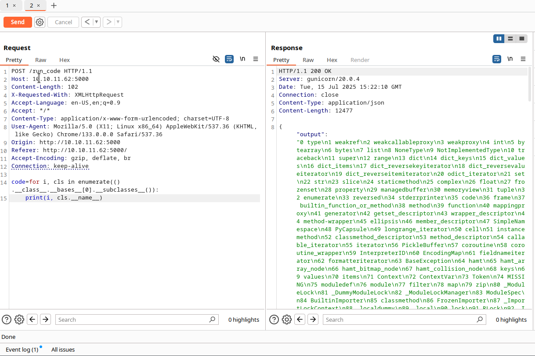535x356 pixels.
Task: Toggle word wrap icon in Request panel
Action: 229,59
